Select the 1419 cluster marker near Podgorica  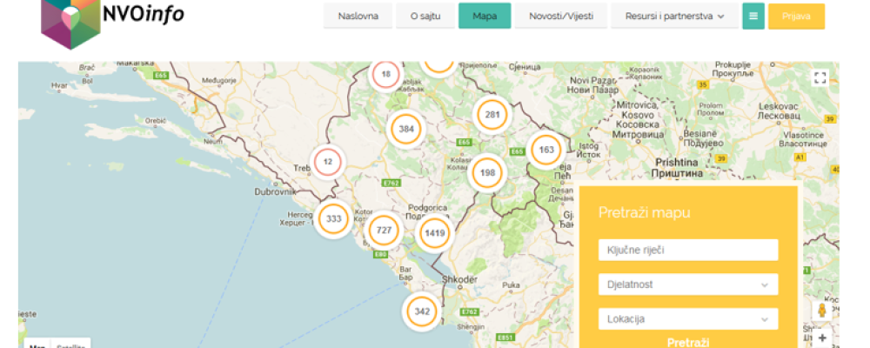434,233
